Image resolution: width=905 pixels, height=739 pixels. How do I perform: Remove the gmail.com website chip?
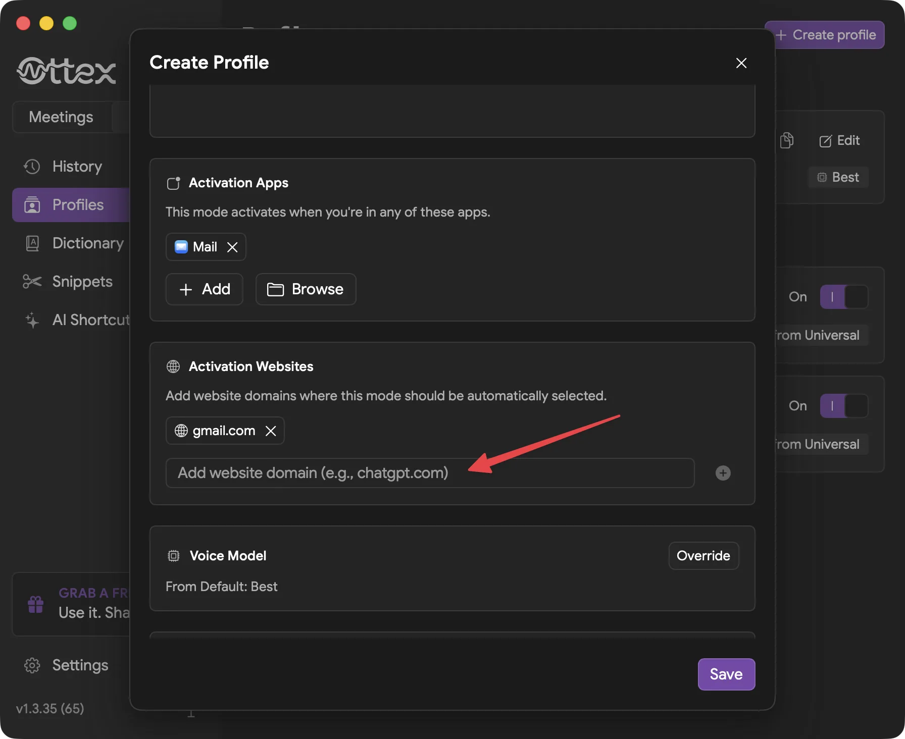tap(271, 431)
